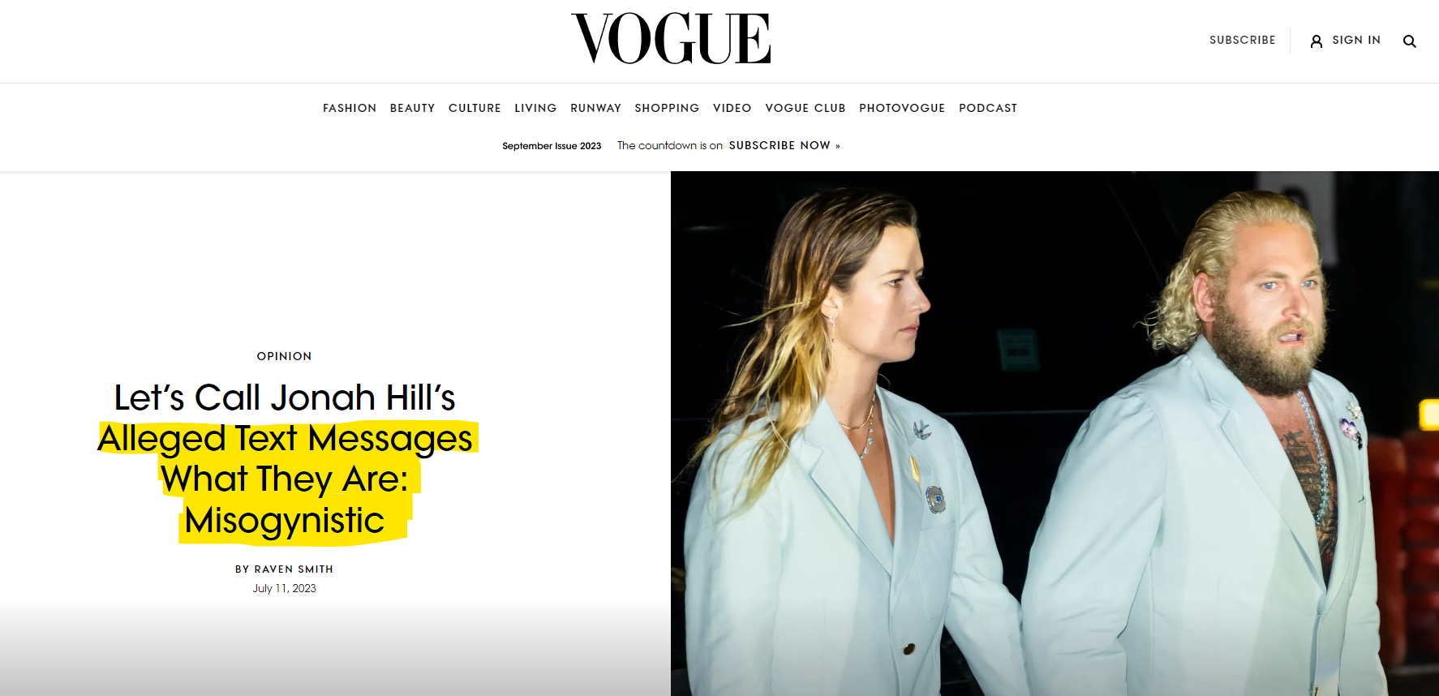Click the article hero photo
Screen dimensions: 1439x696
coord(1055,433)
